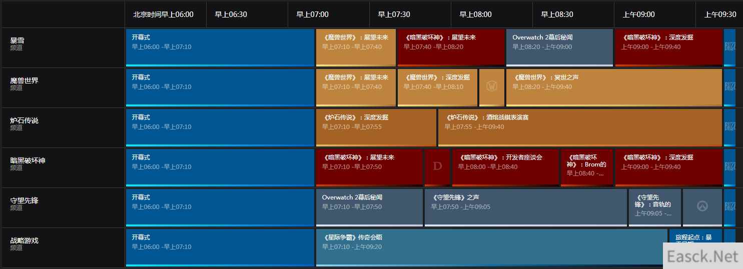This screenshot has height=269, width=743.
Task: Open 《暗黑破坏神》:Brom的 event at 08:40
Action: click(x=587, y=167)
